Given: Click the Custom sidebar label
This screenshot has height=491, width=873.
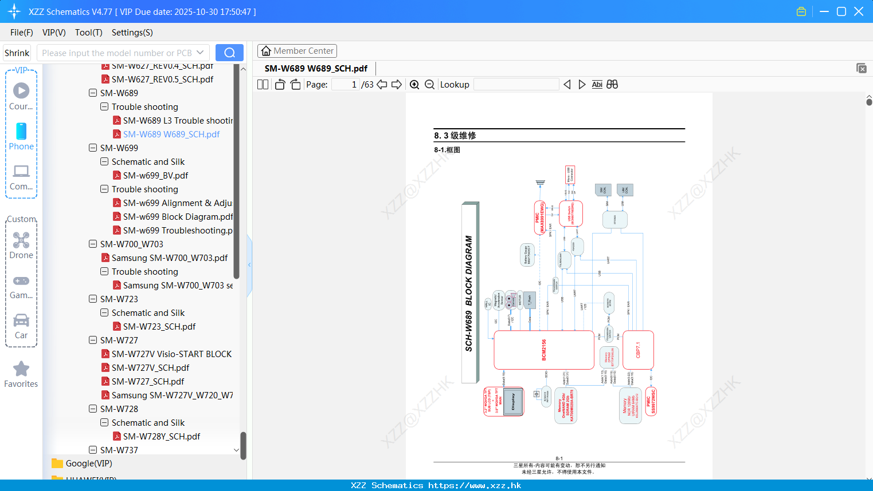Looking at the screenshot, I should point(21,219).
